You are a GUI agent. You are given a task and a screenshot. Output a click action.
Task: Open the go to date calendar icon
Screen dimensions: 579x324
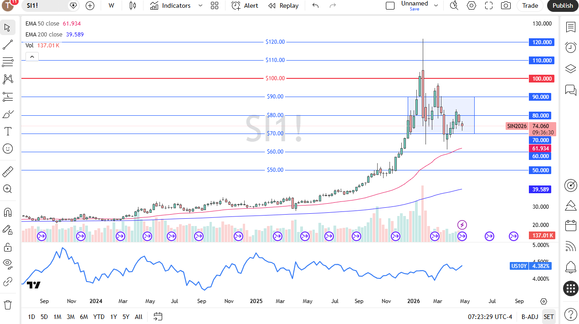[158, 316]
